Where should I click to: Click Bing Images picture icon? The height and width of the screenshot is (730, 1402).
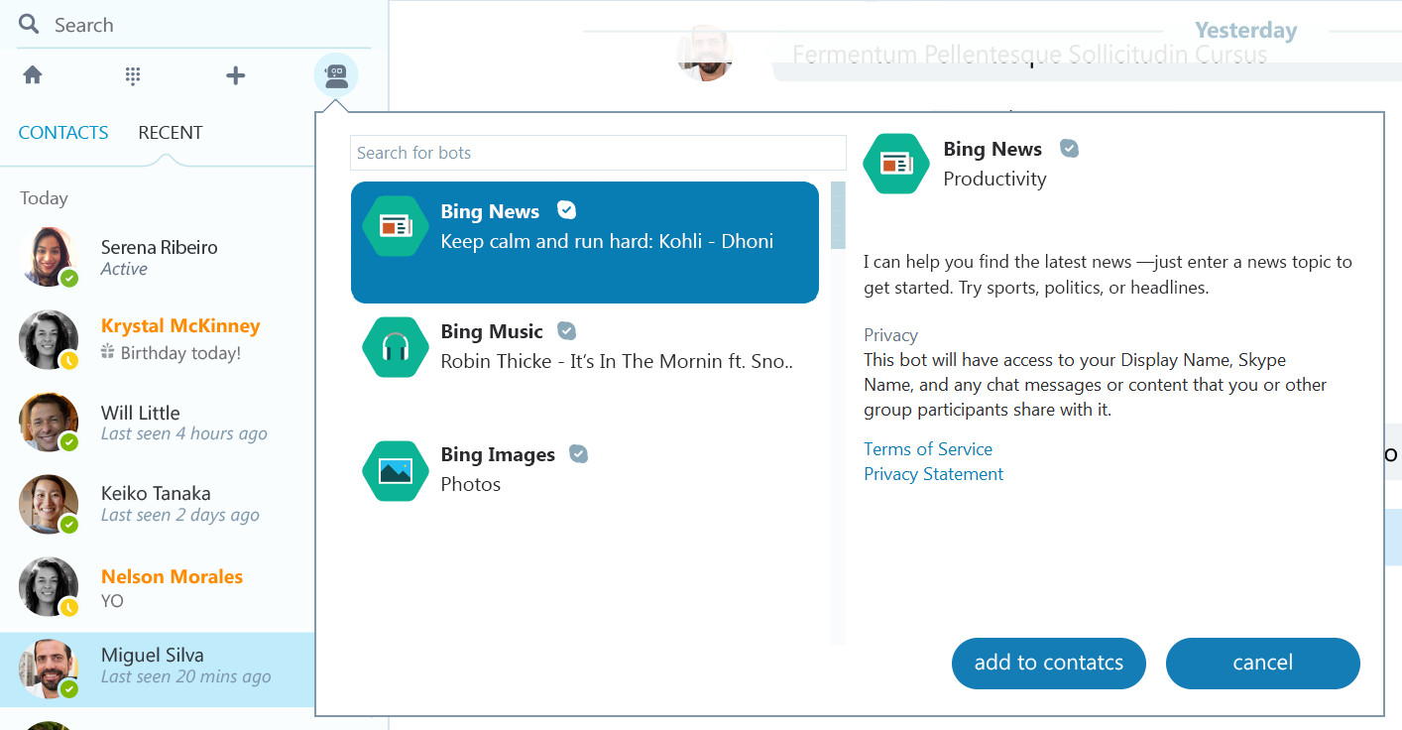[x=396, y=470]
